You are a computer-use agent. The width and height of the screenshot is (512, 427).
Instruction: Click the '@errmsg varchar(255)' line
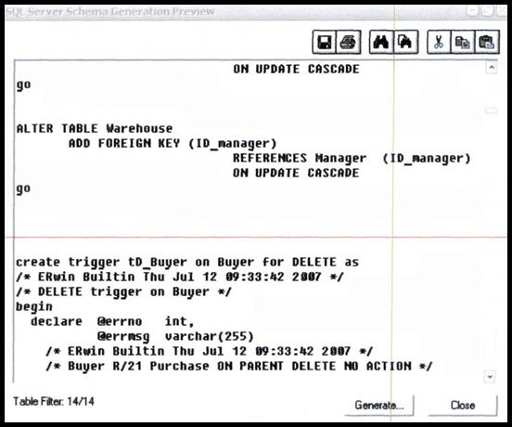(x=175, y=337)
